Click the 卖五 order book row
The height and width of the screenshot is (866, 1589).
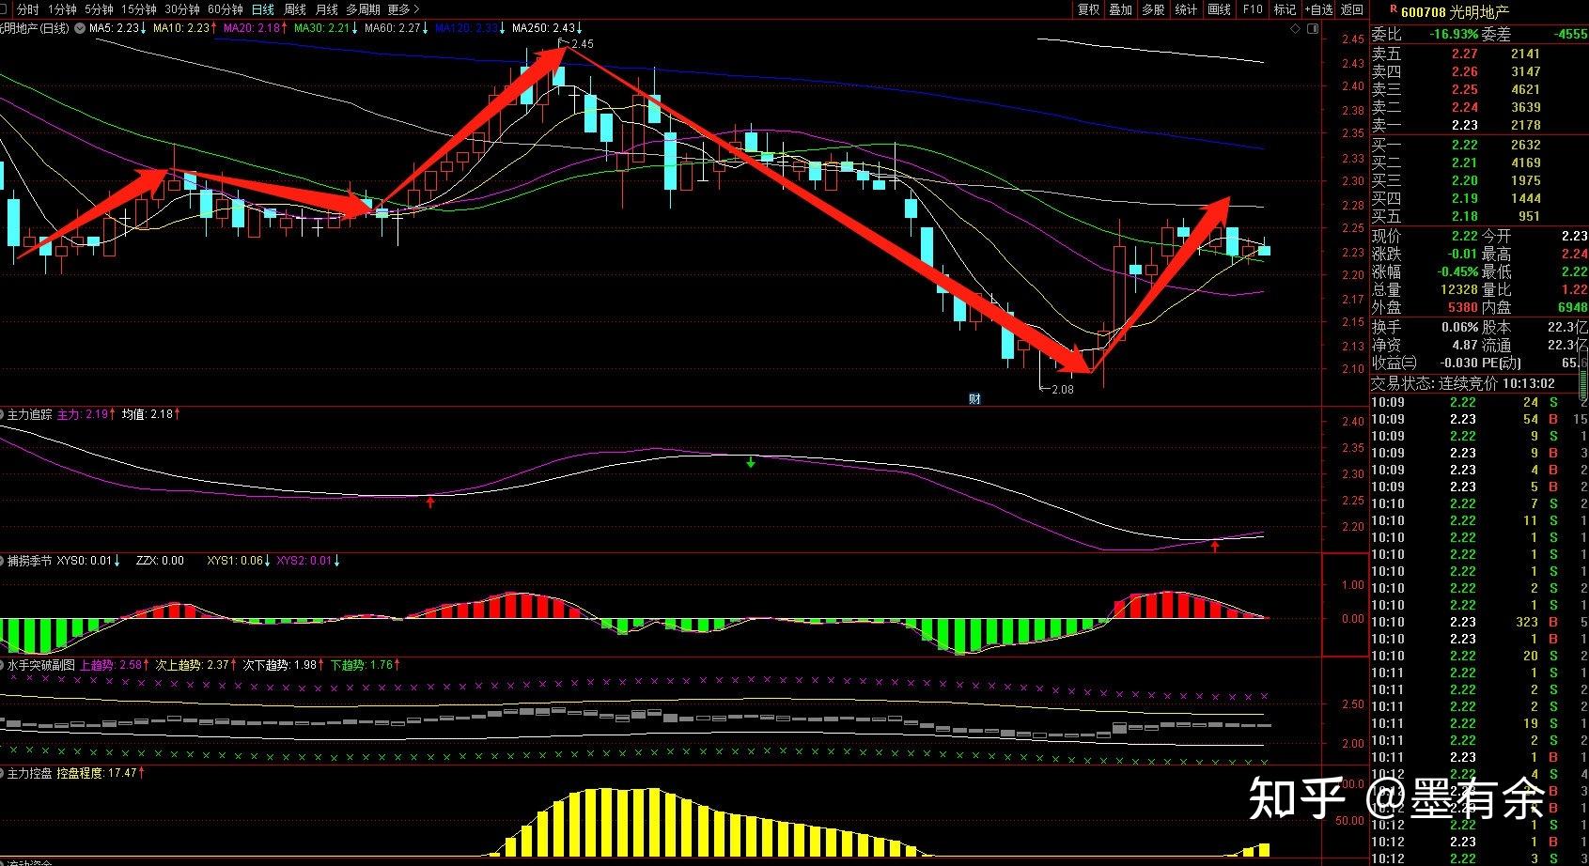point(1478,54)
